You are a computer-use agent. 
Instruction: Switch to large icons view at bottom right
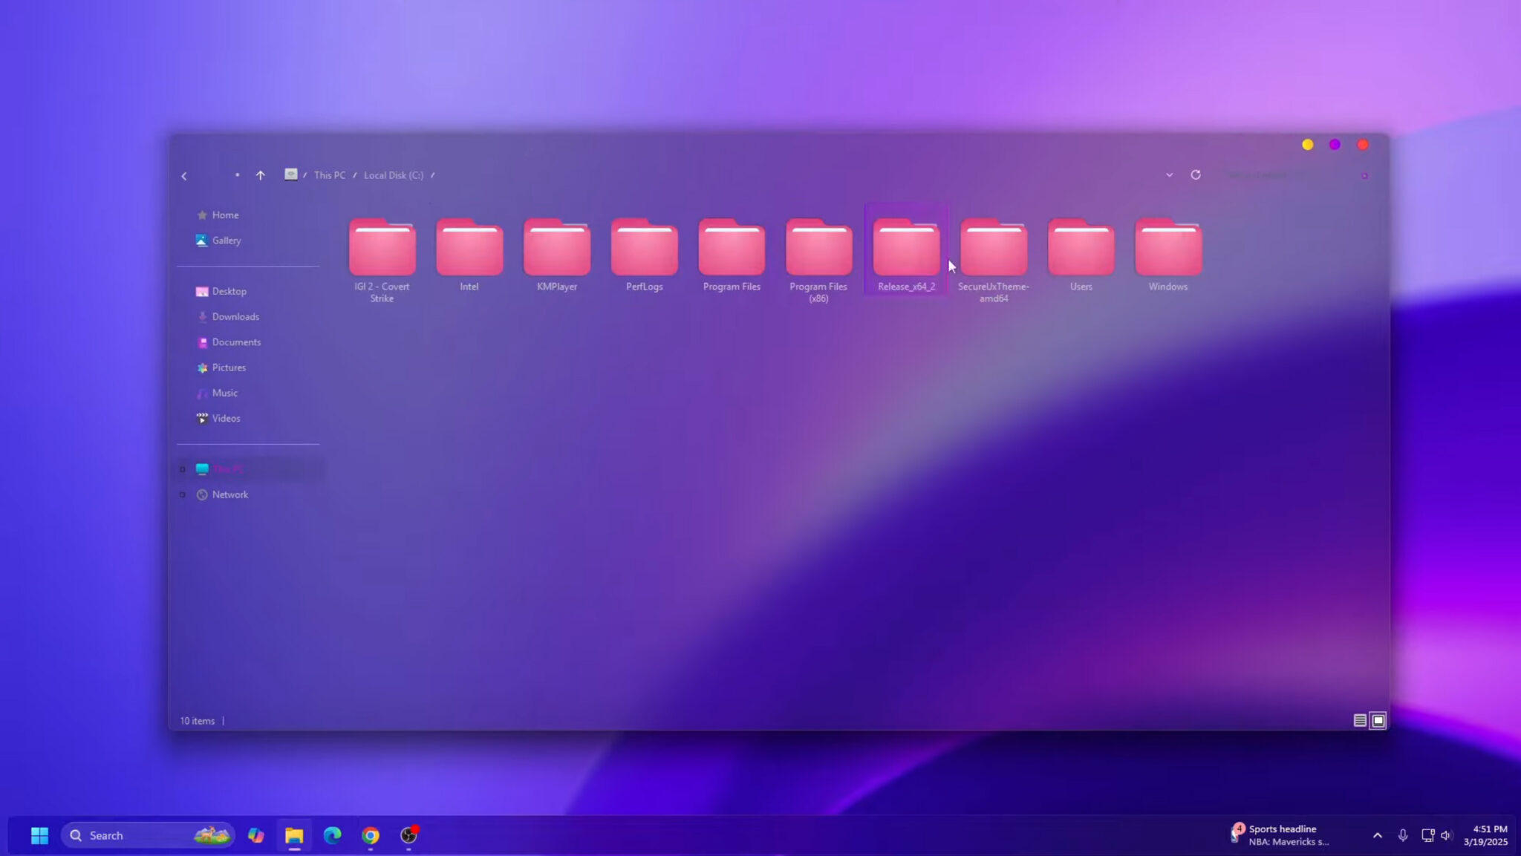pos(1378,719)
